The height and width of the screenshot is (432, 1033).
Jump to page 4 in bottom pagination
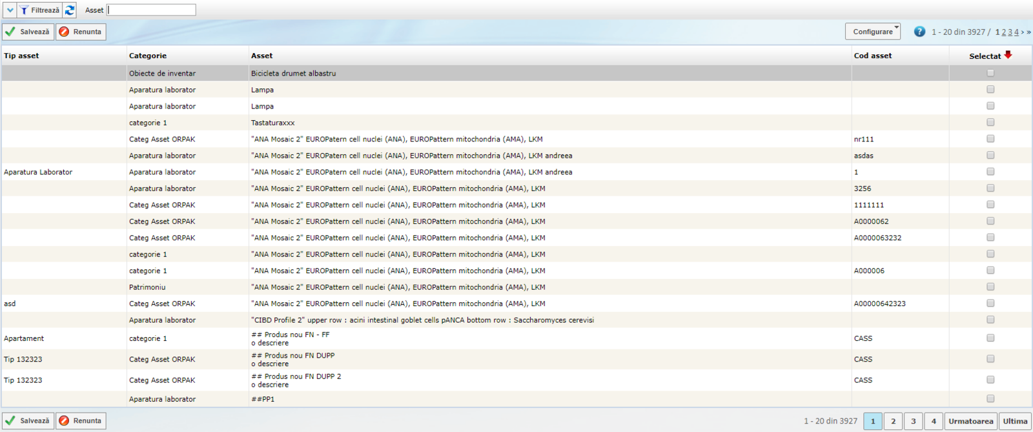pos(933,421)
